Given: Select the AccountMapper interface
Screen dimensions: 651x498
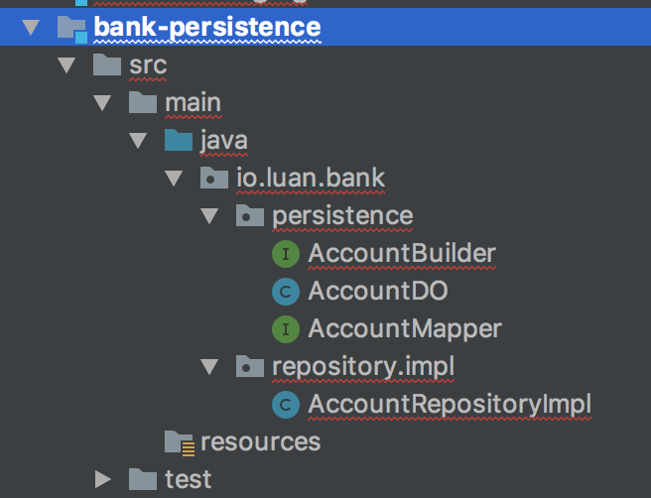Looking at the screenshot, I should click(x=405, y=328).
